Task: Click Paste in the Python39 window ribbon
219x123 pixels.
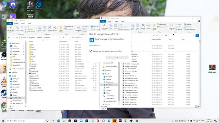Action: coord(22,28)
